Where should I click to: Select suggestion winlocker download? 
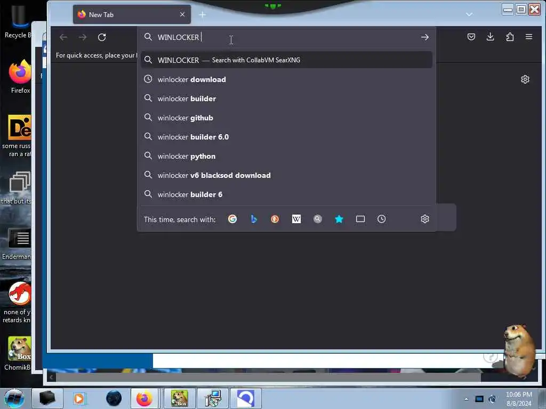286,80
